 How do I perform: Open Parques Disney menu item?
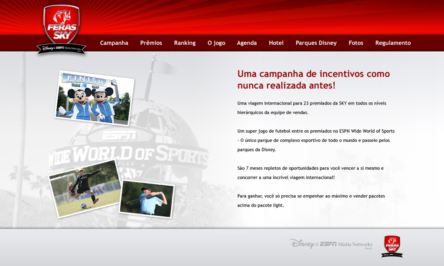coord(316,43)
